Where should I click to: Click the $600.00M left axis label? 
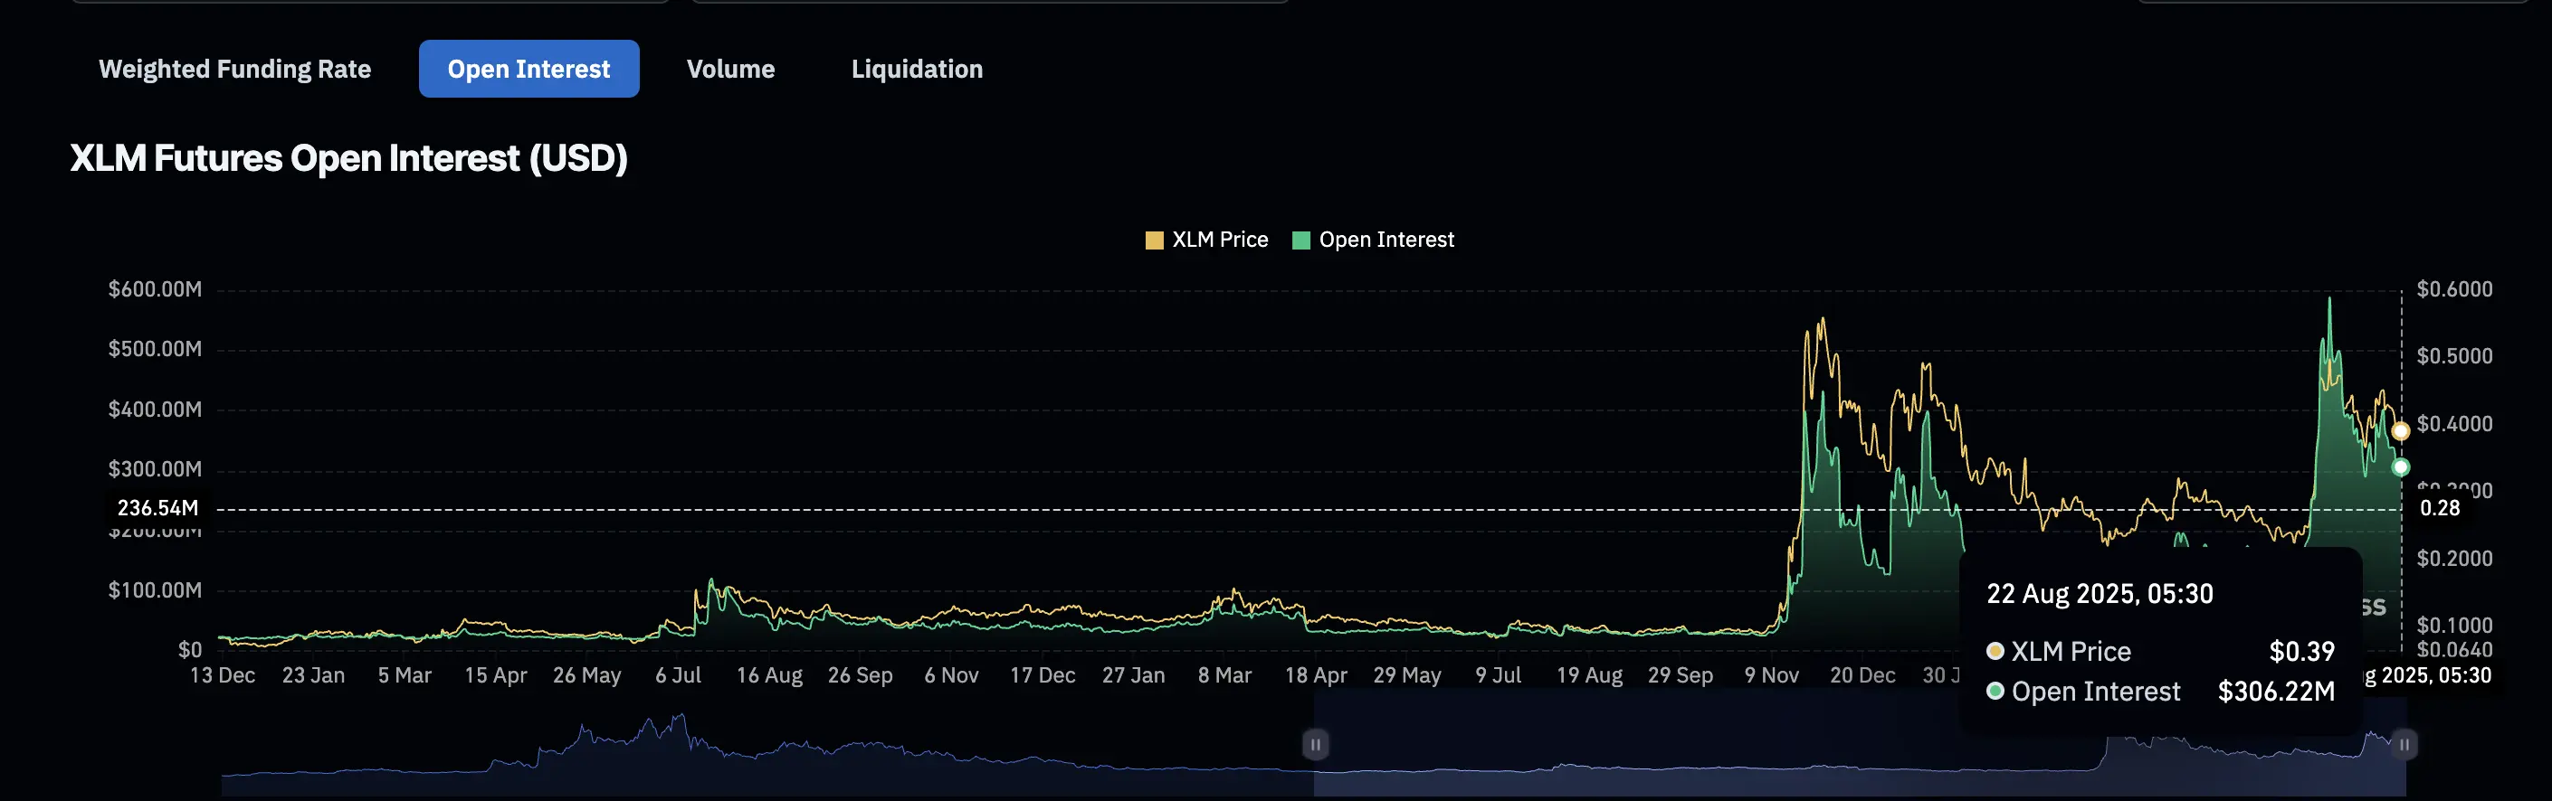(x=155, y=289)
